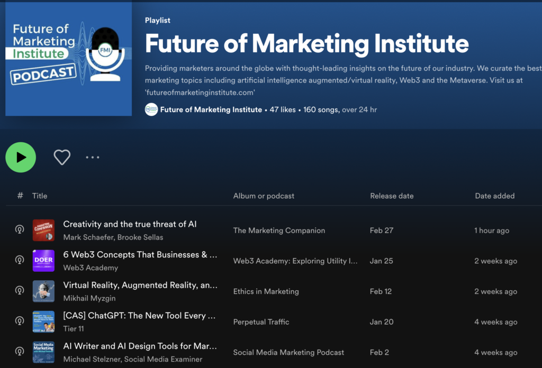Screen dimensions: 542x368
Task: Open the "Ethics in Marketing" podcast
Action: [x=266, y=291]
